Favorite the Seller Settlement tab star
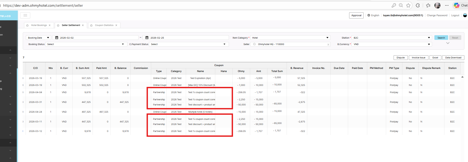 point(58,25)
